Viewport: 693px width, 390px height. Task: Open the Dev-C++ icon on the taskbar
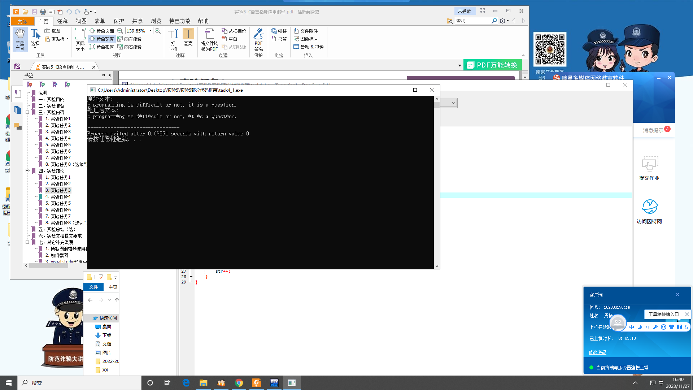click(274, 383)
